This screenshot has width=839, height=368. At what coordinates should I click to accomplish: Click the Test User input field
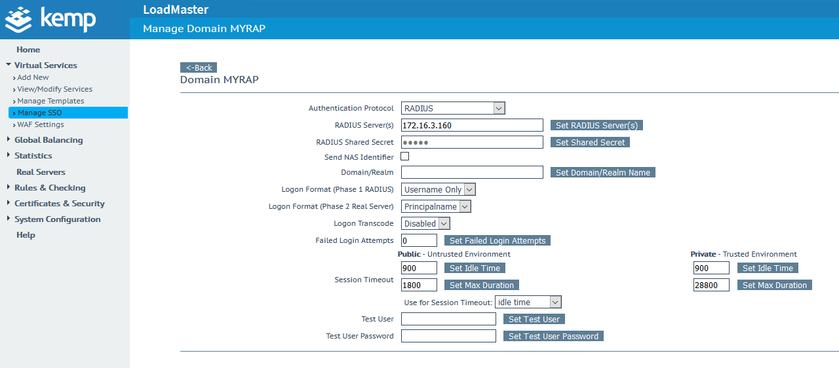pyautogui.click(x=448, y=319)
